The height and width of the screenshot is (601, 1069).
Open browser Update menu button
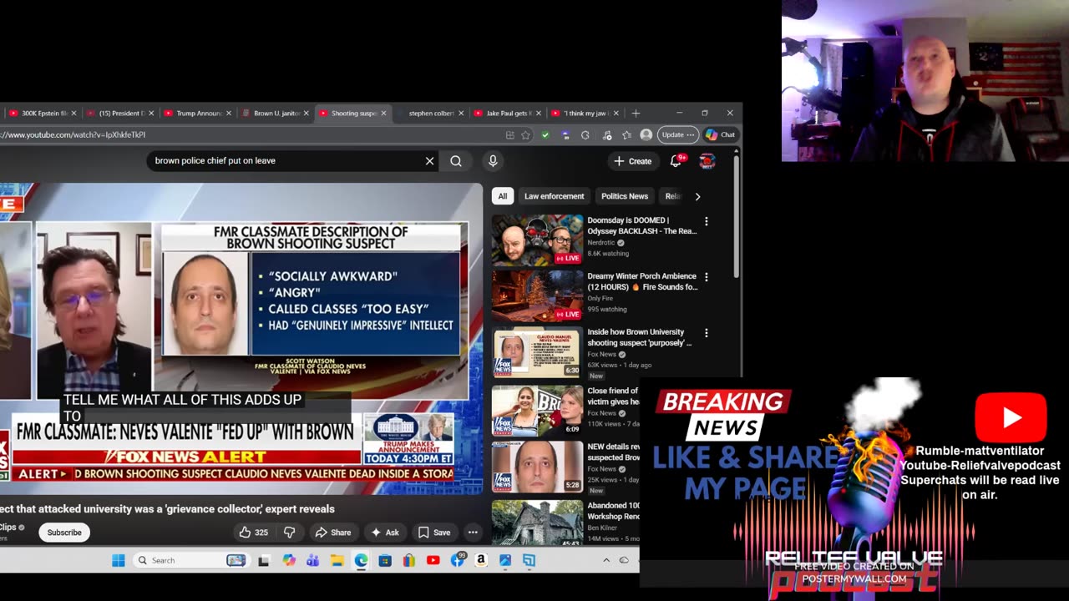coord(677,134)
